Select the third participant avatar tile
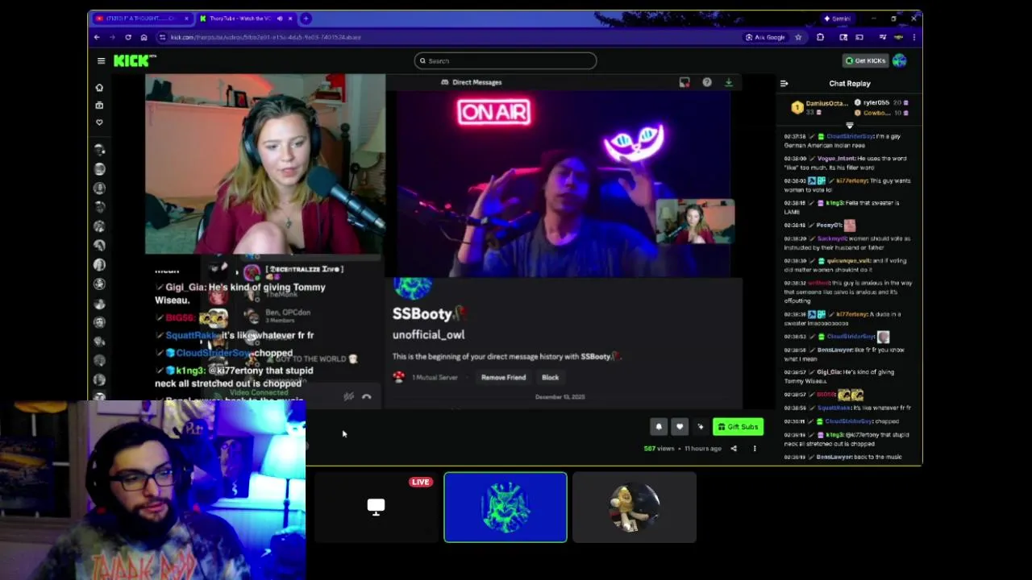 (635, 507)
